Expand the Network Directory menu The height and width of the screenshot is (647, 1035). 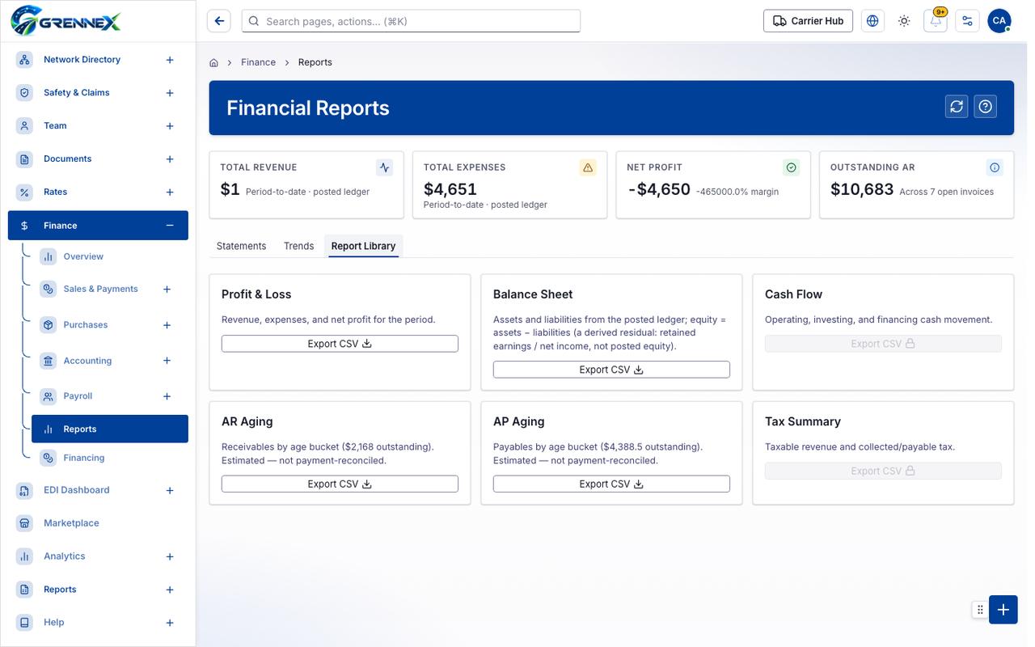pos(170,60)
